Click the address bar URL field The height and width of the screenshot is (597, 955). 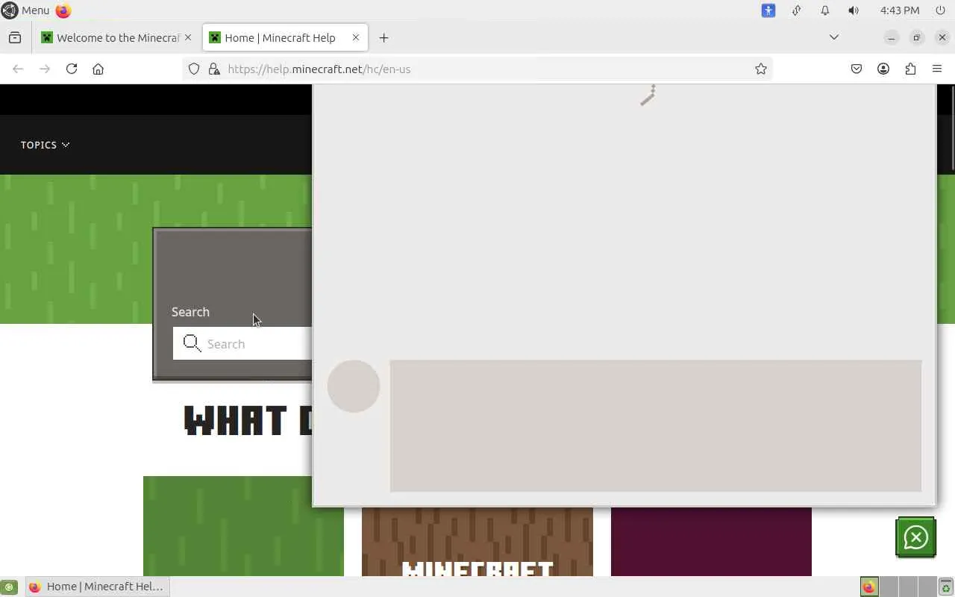click(477, 69)
